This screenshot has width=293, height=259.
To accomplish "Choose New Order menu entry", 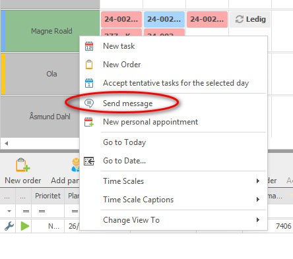I will (174, 65).
